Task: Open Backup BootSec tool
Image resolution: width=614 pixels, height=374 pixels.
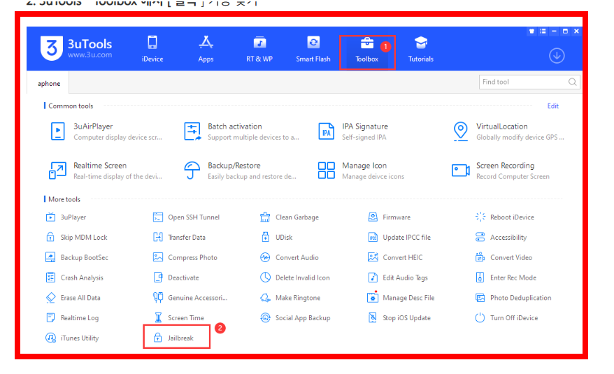Action: 77,257
